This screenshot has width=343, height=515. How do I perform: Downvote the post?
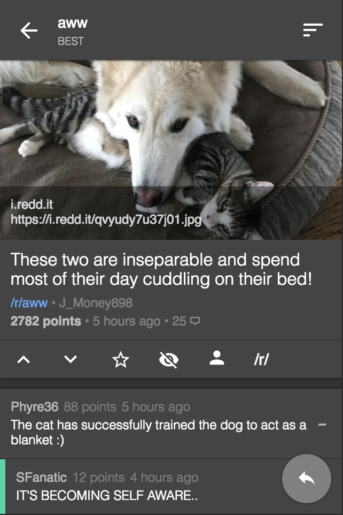[x=71, y=359]
